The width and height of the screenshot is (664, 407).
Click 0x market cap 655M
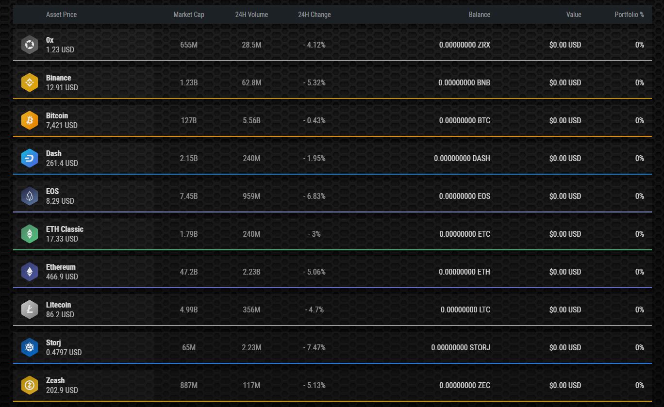pyautogui.click(x=189, y=45)
